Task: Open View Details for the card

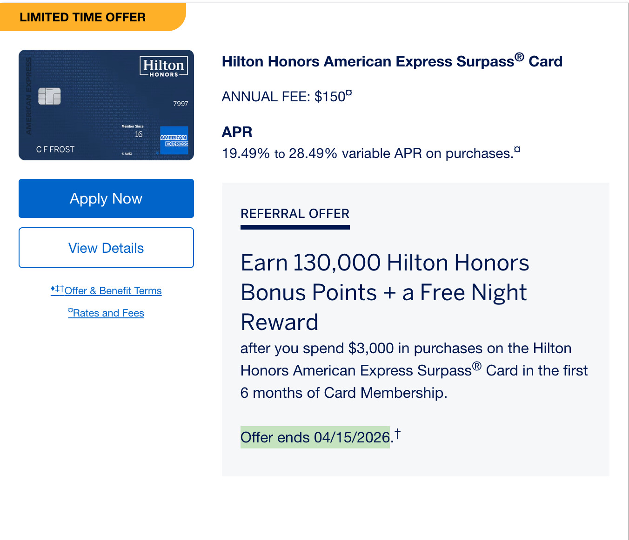Action: tap(106, 248)
